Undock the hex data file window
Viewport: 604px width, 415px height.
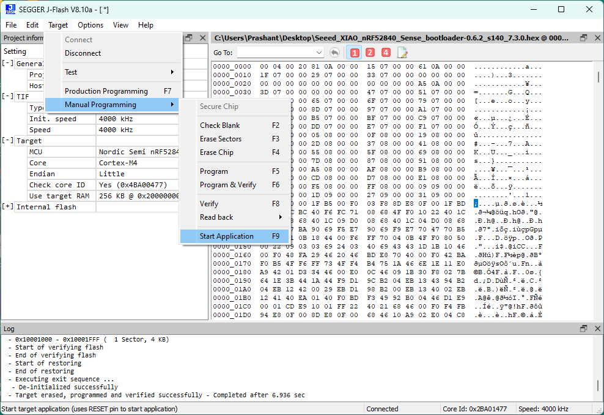click(x=584, y=38)
